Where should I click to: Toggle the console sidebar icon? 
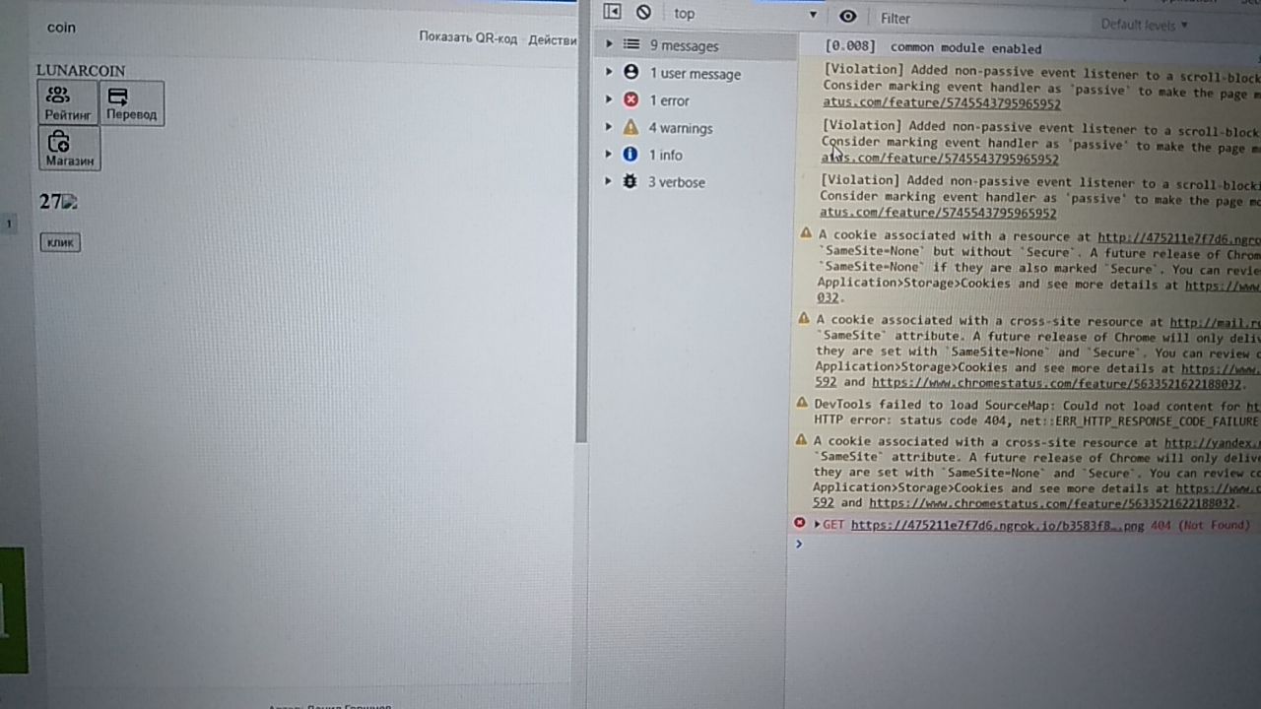pos(612,12)
